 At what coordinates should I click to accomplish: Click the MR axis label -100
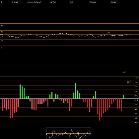click(136, 123)
